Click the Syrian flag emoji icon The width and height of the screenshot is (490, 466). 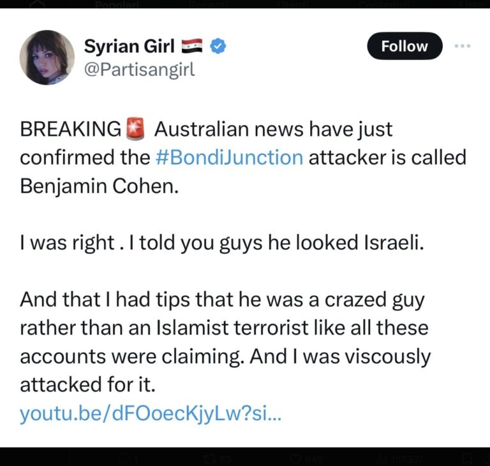[193, 46]
